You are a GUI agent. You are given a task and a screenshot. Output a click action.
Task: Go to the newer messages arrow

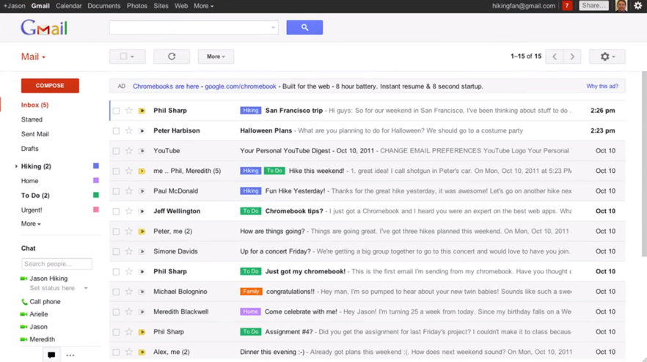(x=555, y=56)
